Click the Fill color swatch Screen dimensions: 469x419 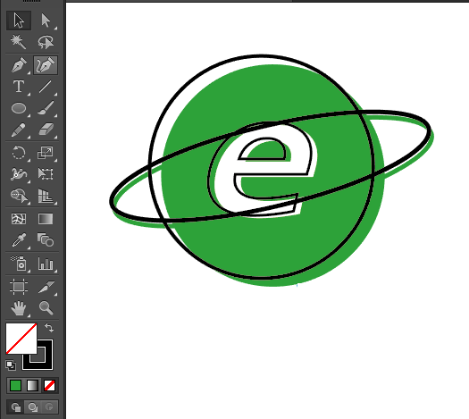(21, 339)
